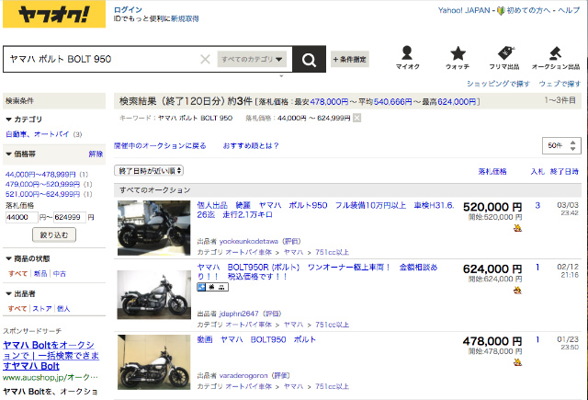Select すべて under 出品者

pyautogui.click(x=17, y=308)
